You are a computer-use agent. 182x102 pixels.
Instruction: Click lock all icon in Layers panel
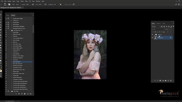tap(164, 32)
